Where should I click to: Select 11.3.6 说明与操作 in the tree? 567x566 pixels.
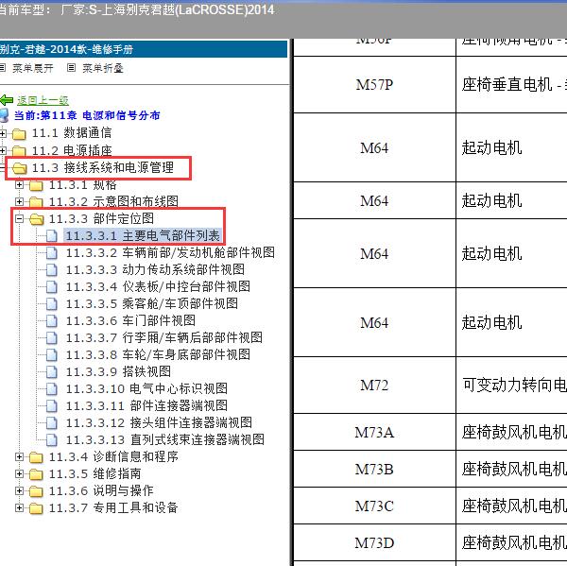(x=101, y=490)
